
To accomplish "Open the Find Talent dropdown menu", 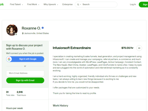I will (16, 4).
